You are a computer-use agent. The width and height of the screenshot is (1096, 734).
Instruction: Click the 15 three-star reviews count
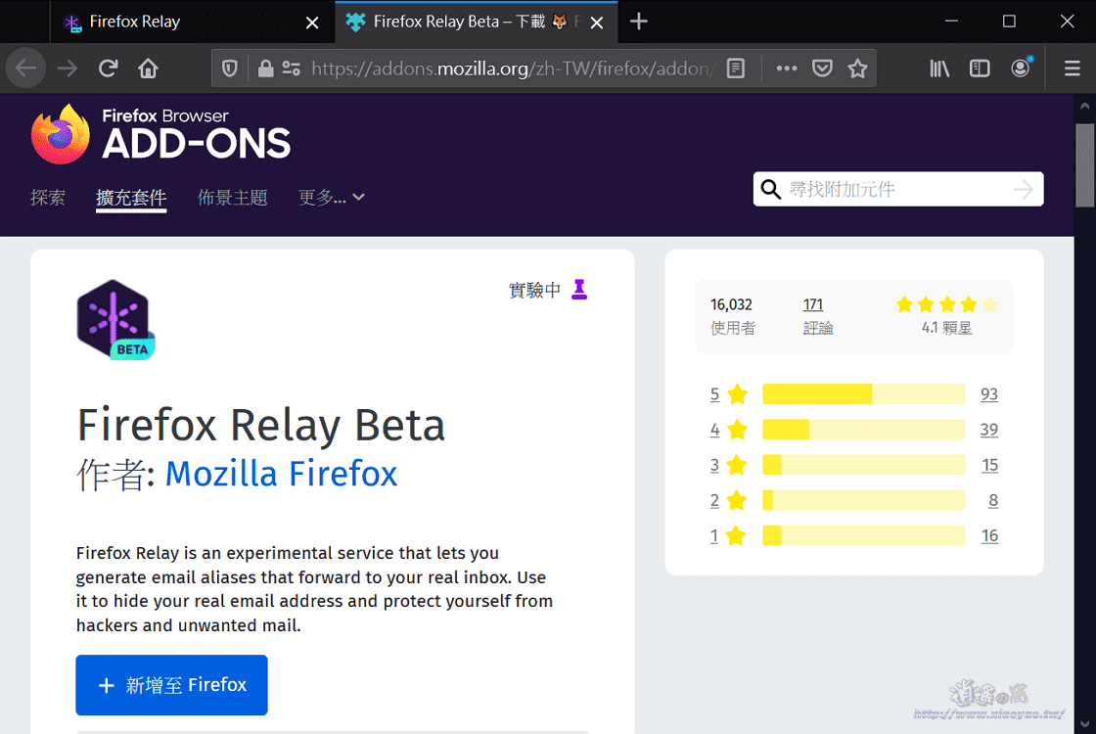point(989,465)
